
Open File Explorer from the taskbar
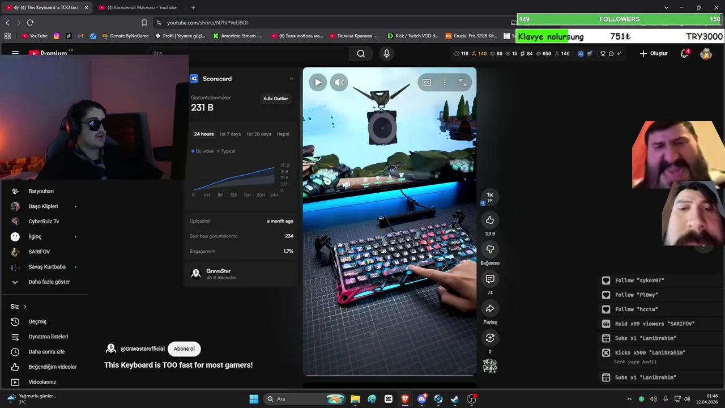pyautogui.click(x=355, y=399)
